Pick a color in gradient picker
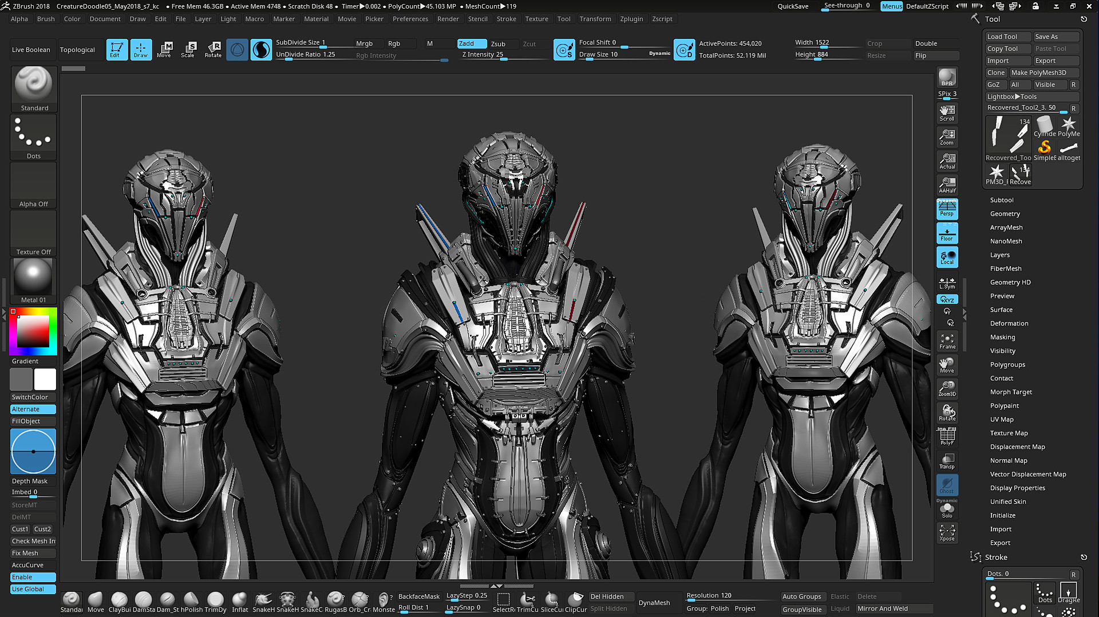Image resolution: width=1099 pixels, height=617 pixels. point(33,331)
